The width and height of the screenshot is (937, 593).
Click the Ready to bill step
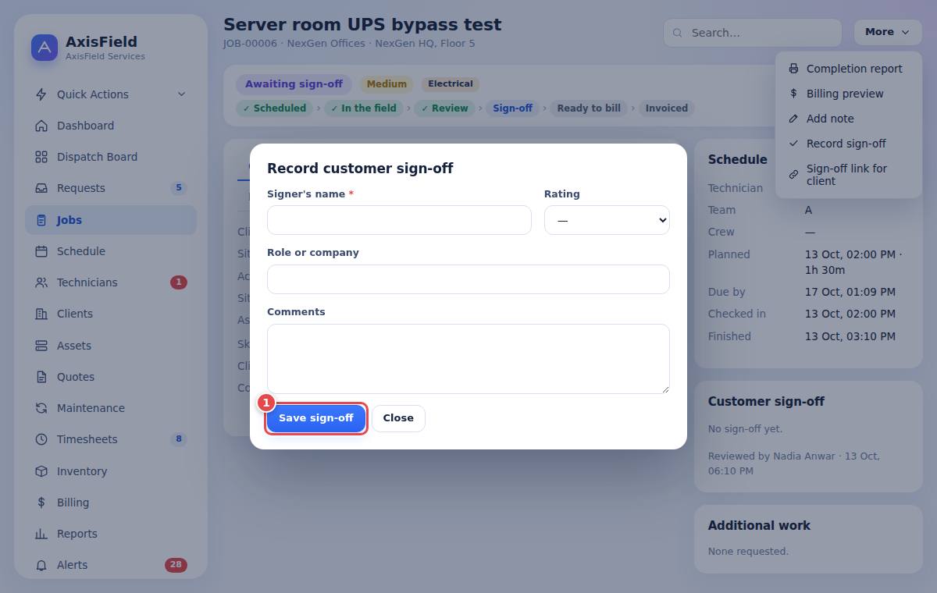click(x=589, y=108)
